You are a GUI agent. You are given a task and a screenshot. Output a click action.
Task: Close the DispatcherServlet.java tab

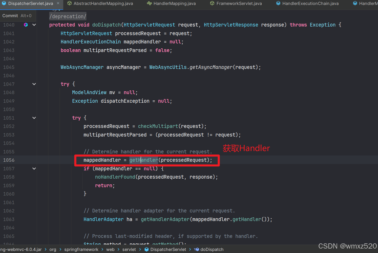coord(58,3)
